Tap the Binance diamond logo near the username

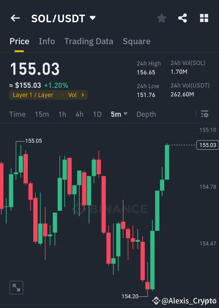point(156,301)
